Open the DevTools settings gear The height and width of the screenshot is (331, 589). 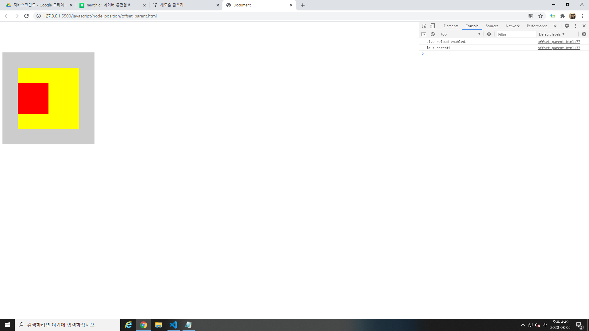[567, 26]
